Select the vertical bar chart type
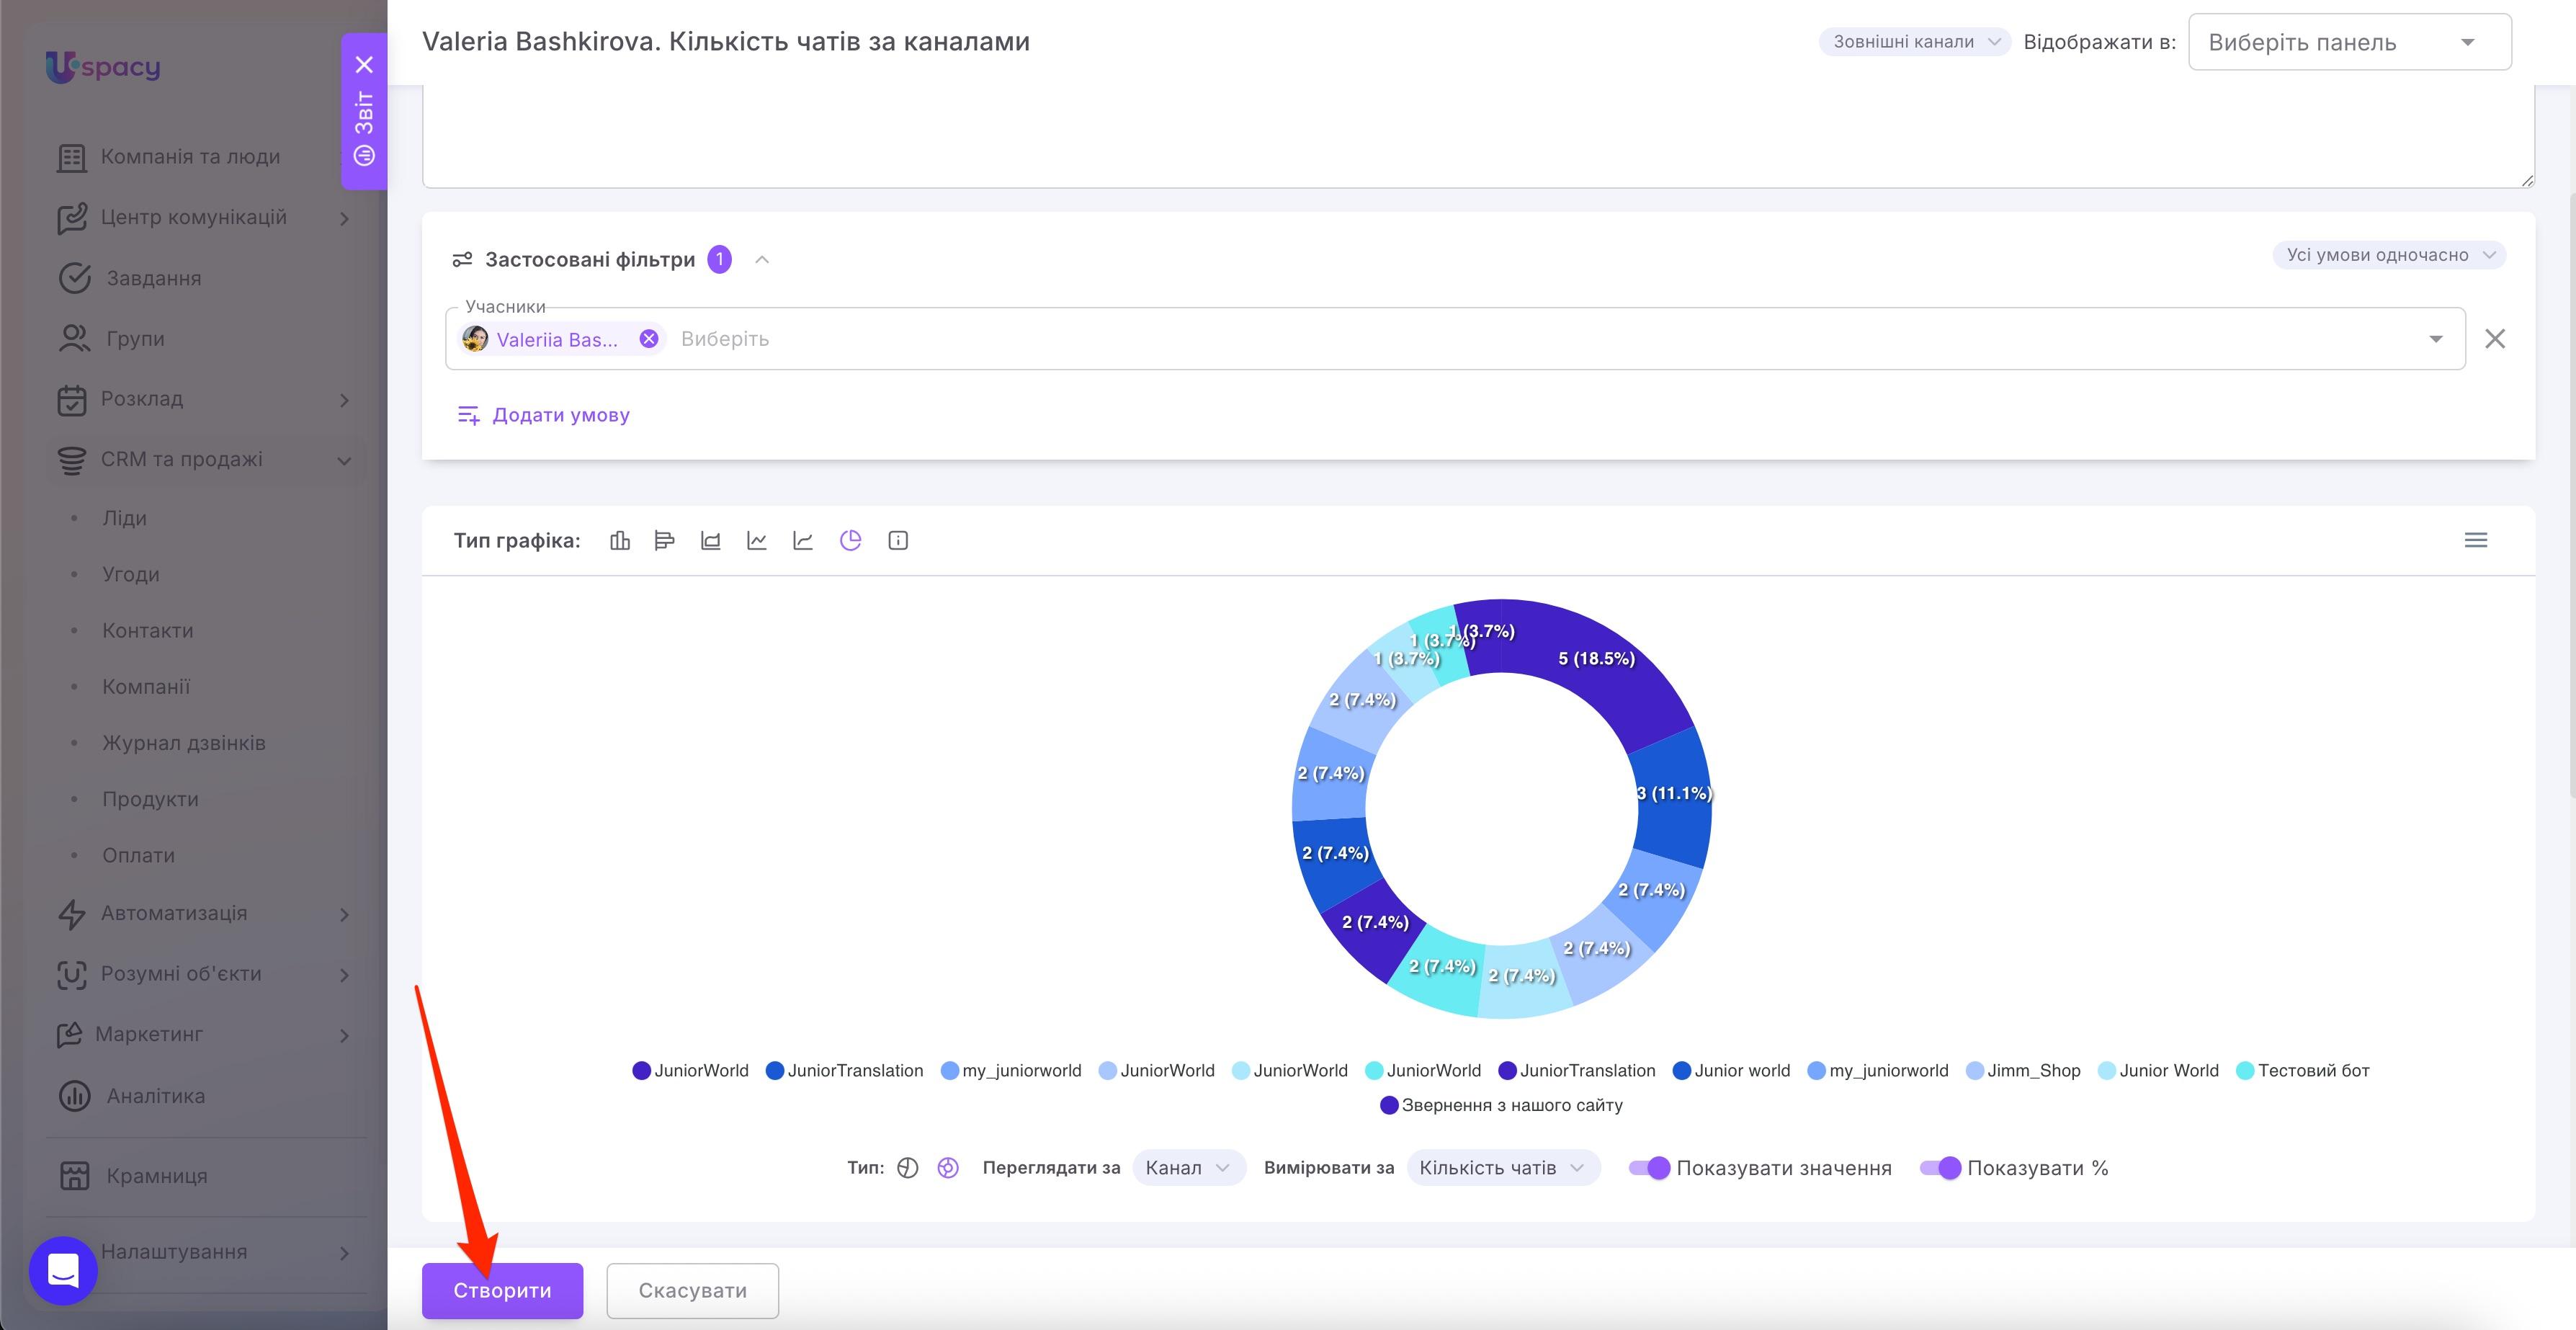 pyautogui.click(x=620, y=541)
